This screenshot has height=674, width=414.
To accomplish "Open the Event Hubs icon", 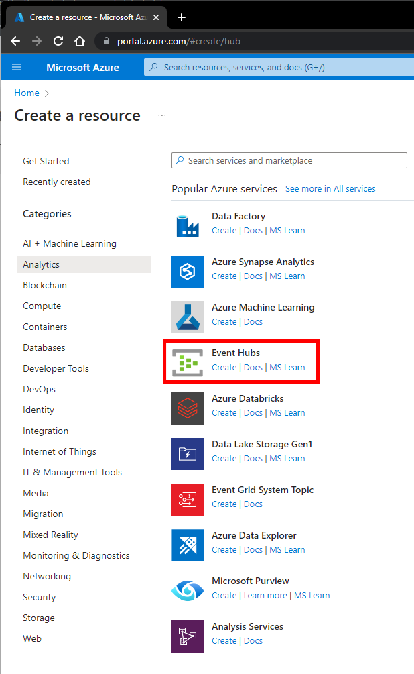I will [188, 363].
